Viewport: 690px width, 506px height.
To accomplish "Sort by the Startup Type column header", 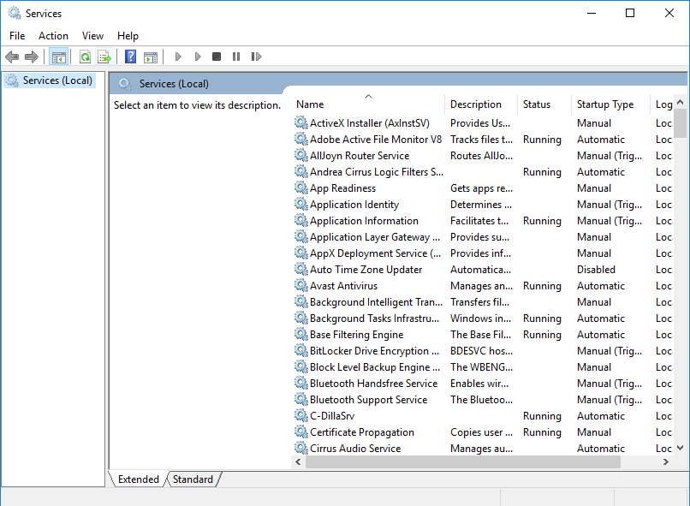I will [610, 104].
